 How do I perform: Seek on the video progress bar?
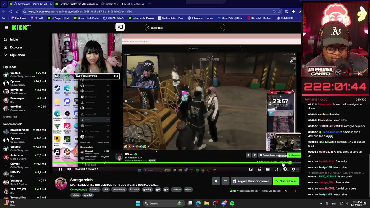177,163
